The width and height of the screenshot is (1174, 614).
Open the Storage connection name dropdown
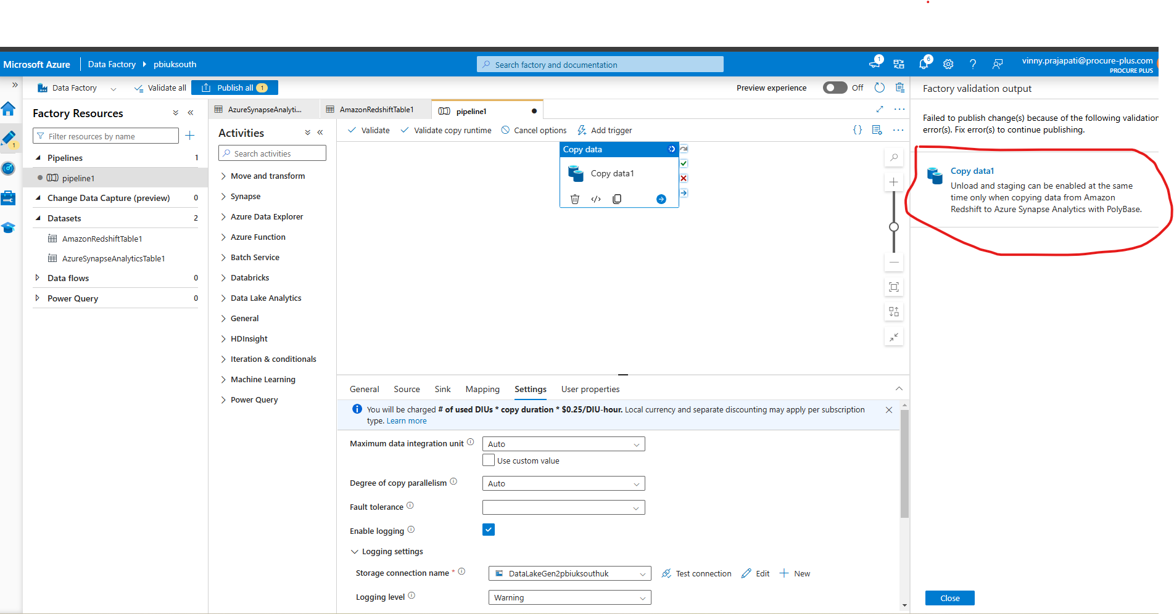point(570,573)
